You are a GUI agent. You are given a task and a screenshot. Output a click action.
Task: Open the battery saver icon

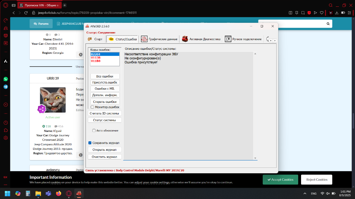[343, 13]
